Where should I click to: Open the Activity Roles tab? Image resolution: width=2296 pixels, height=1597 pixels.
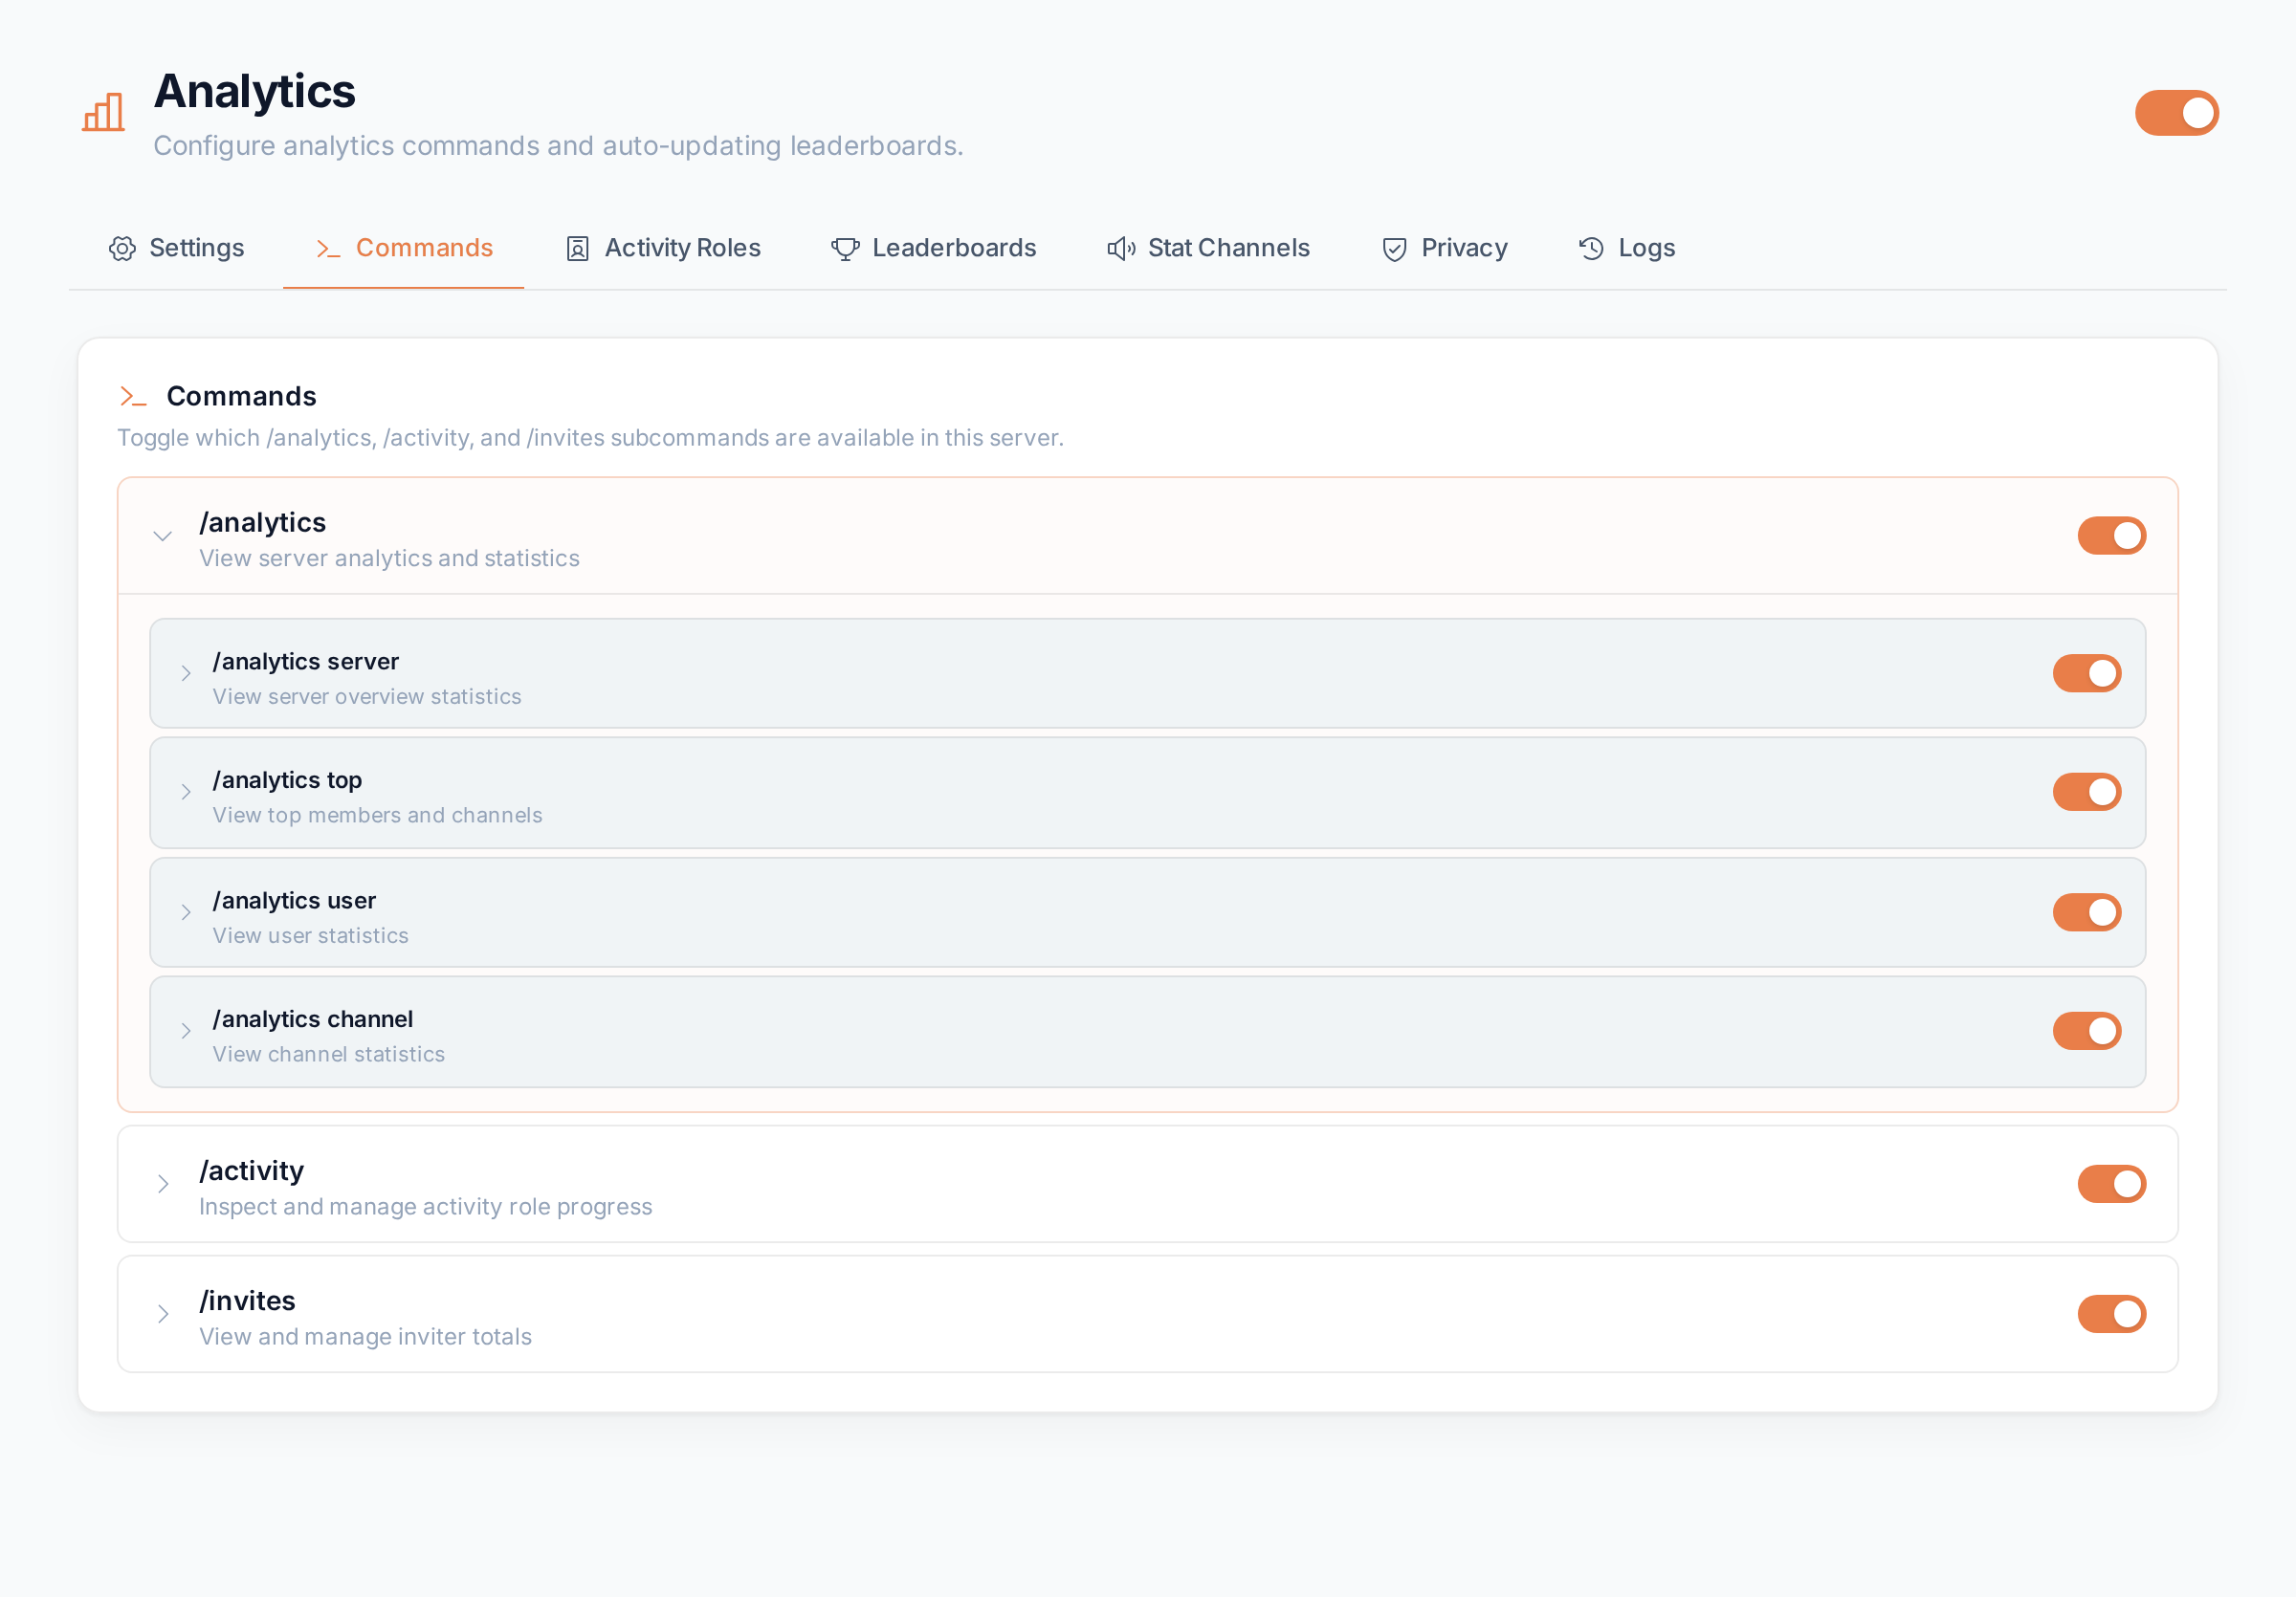pos(663,249)
